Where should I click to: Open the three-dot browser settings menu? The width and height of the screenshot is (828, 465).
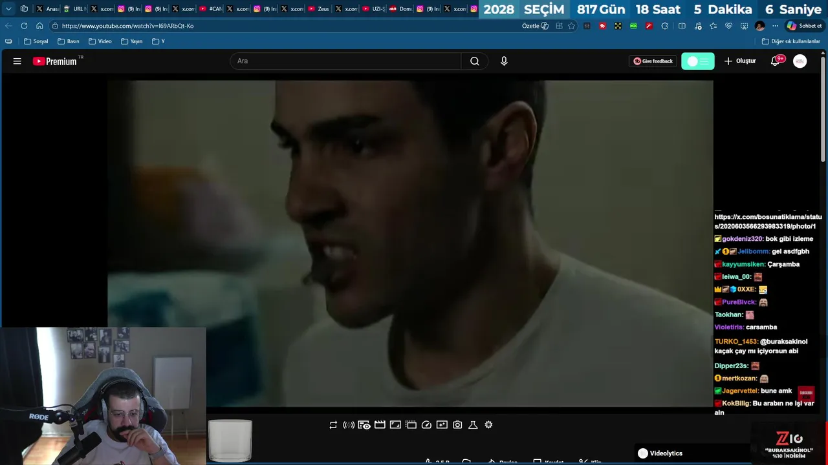[776, 26]
